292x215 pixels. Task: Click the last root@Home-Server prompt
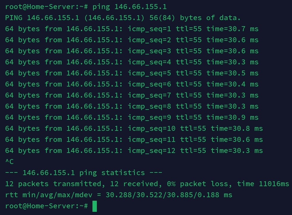(46, 206)
